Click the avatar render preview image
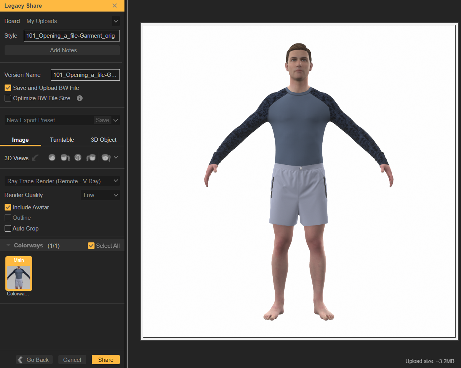 coord(298,182)
